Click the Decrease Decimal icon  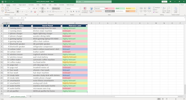[79, 11]
